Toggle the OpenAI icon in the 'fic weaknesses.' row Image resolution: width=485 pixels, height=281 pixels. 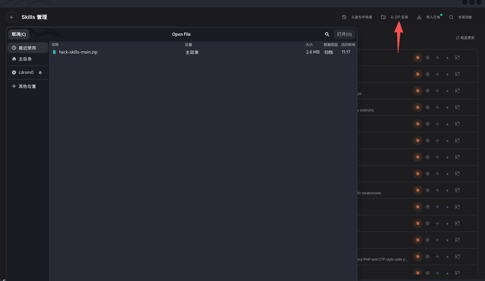click(x=428, y=190)
